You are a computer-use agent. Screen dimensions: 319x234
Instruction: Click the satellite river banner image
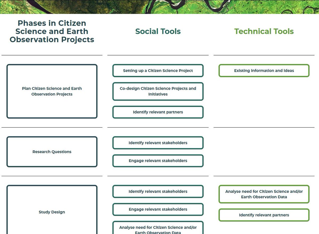pyautogui.click(x=159, y=7)
